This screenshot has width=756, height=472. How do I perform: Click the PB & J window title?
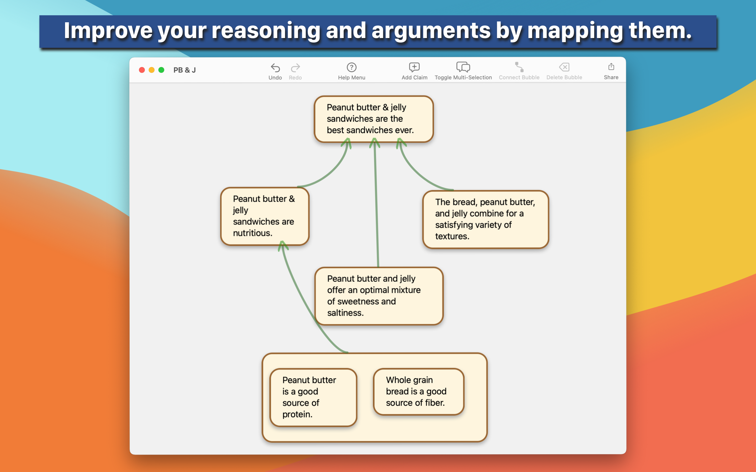[185, 70]
